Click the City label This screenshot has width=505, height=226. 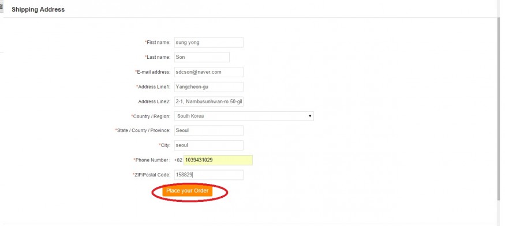pos(164,145)
